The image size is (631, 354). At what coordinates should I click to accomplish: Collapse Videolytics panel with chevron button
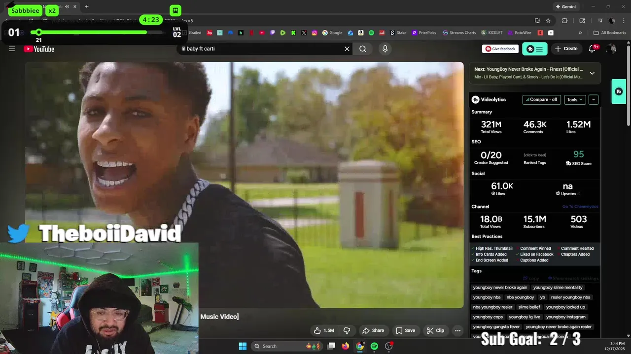coord(594,99)
